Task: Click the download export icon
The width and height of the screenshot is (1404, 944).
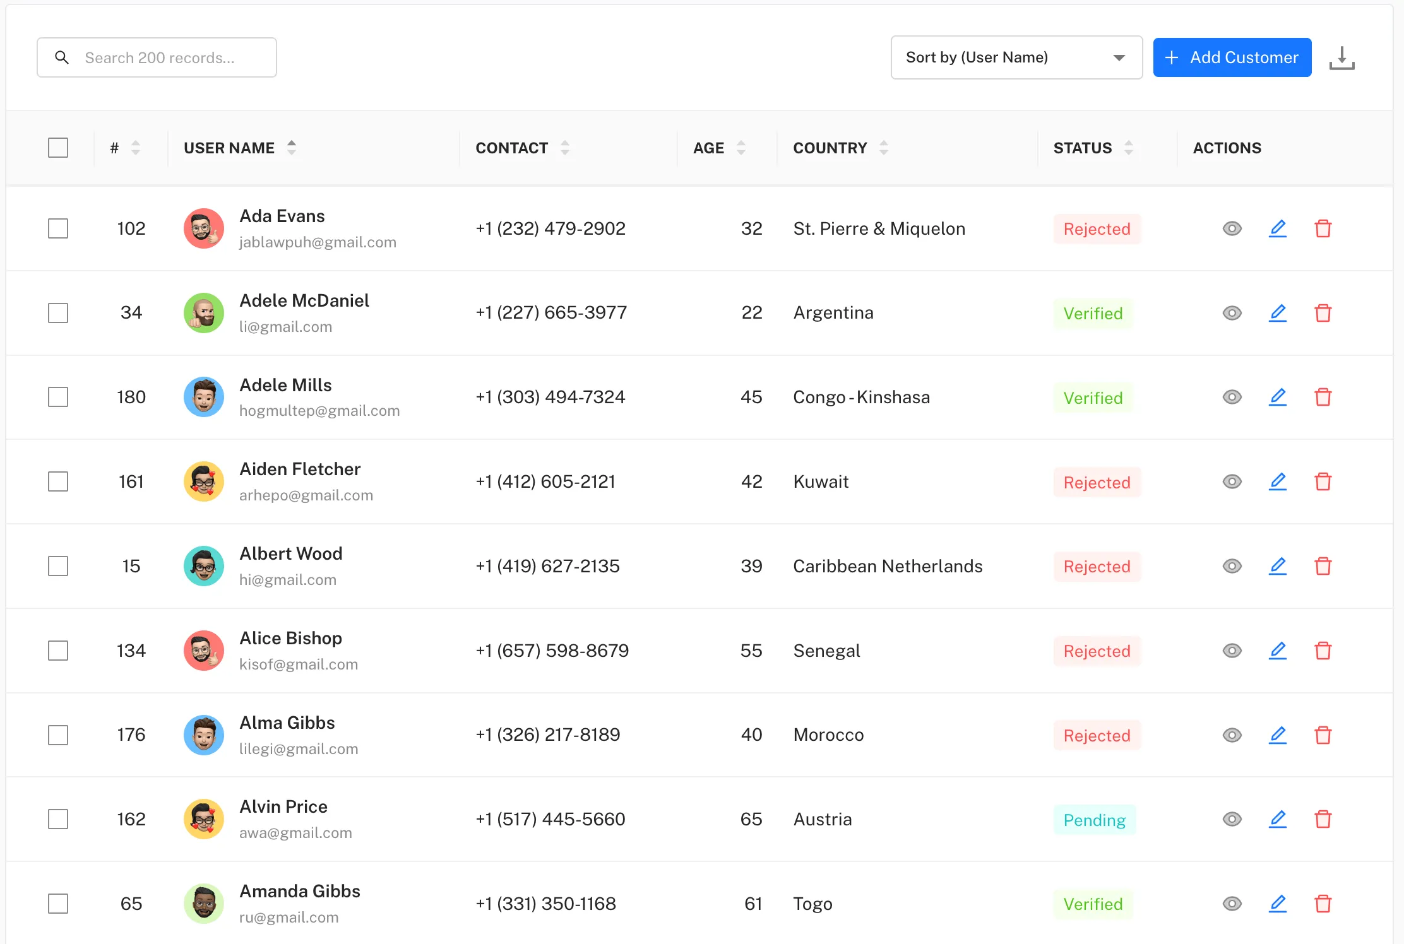Action: click(1342, 57)
